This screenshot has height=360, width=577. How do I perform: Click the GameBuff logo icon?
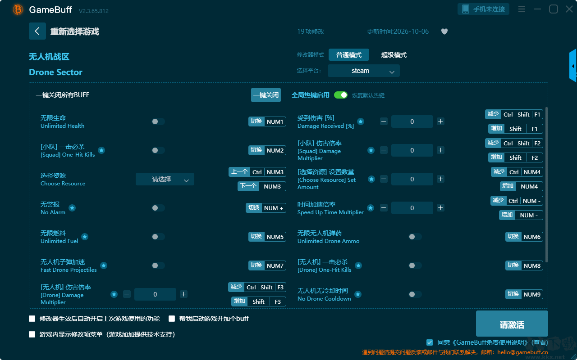[18, 9]
